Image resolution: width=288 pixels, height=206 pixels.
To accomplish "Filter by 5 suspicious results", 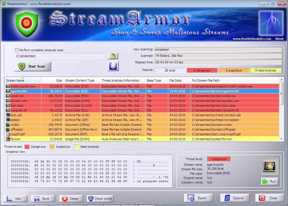I will point(234,70).
